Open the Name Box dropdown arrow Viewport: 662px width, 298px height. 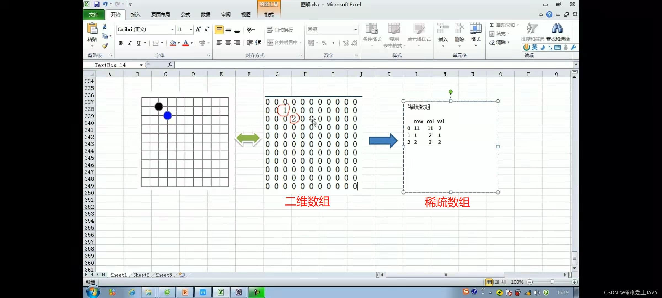coord(141,65)
